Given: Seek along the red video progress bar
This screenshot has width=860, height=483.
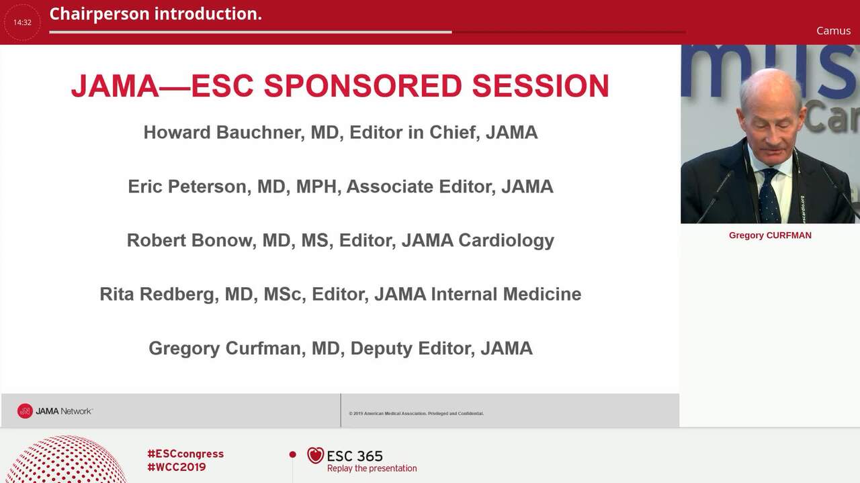Looking at the screenshot, I should coord(367,32).
